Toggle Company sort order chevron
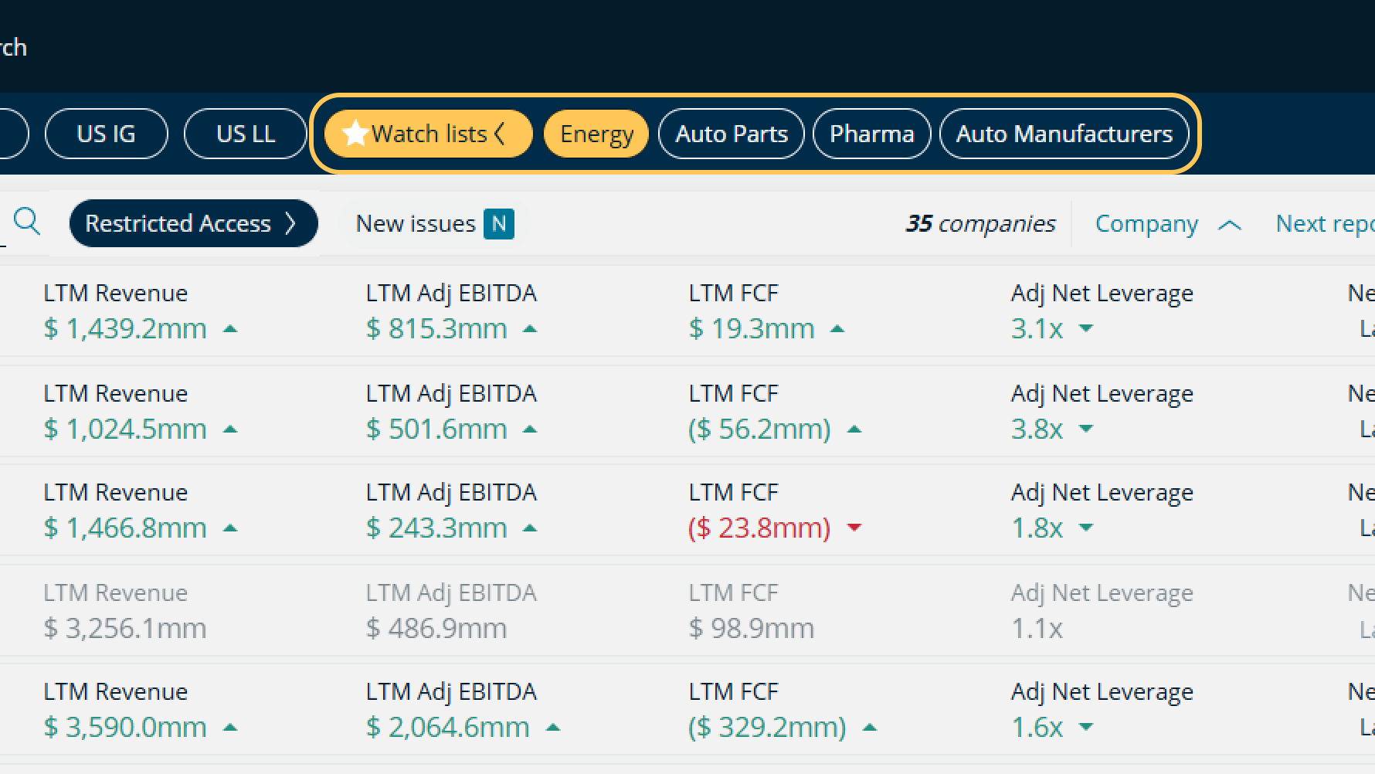The width and height of the screenshot is (1375, 774). tap(1229, 225)
